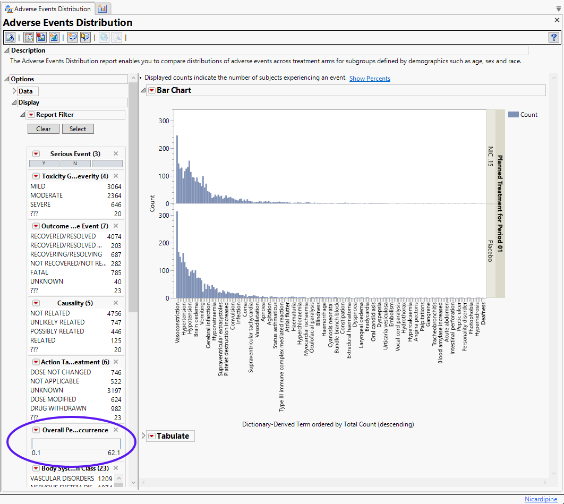The width and height of the screenshot is (564, 504).
Task: Click the Overall Percent Occurrence range slider
Action: click(76, 443)
